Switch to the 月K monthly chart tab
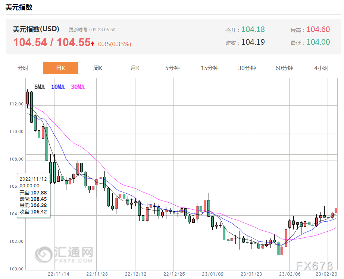 point(135,68)
